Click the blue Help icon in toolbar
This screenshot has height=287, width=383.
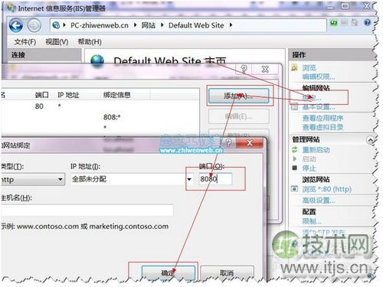(x=367, y=22)
